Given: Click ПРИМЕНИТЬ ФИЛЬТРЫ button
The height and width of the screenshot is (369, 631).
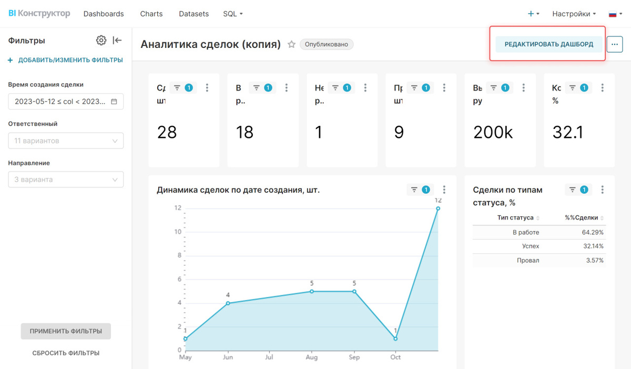Looking at the screenshot, I should click(66, 331).
